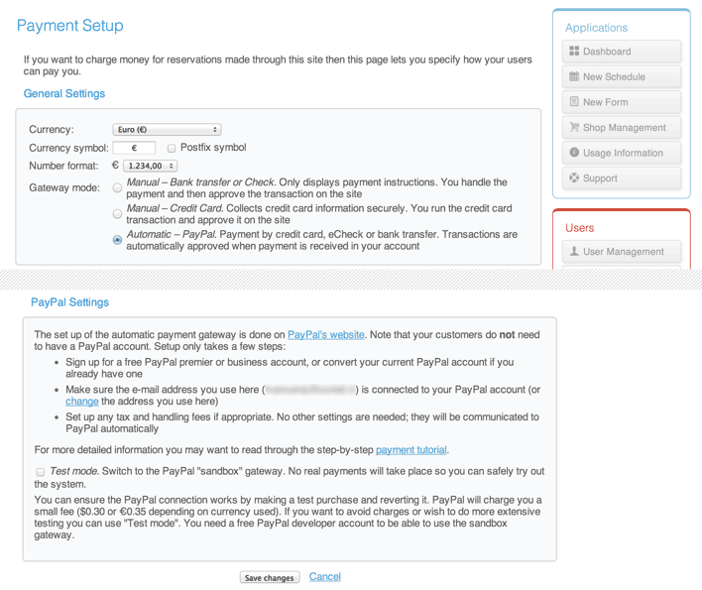Click the New Form document icon

[574, 102]
